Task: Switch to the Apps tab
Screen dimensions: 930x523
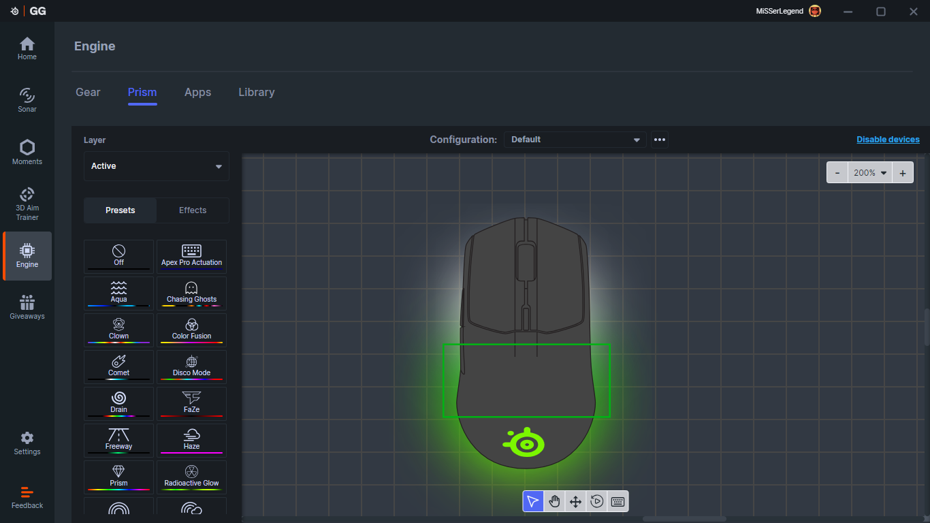Action: pos(197,92)
